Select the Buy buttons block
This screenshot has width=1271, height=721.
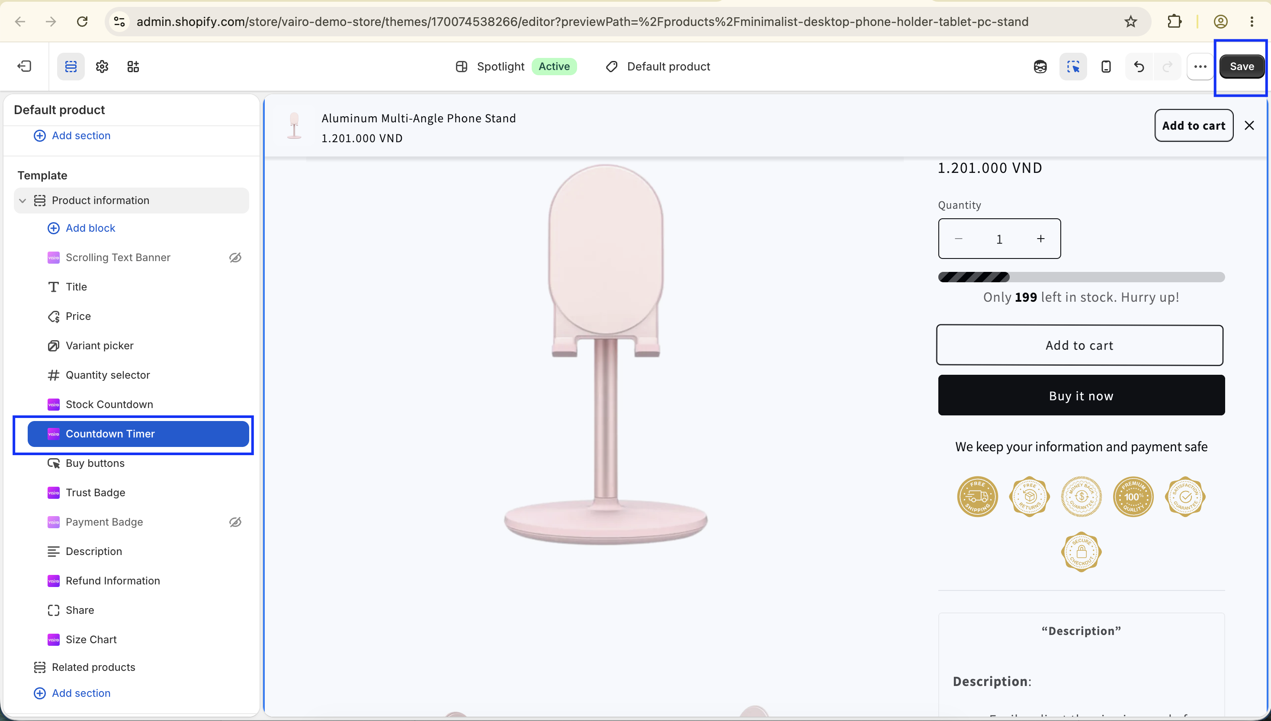(139, 463)
